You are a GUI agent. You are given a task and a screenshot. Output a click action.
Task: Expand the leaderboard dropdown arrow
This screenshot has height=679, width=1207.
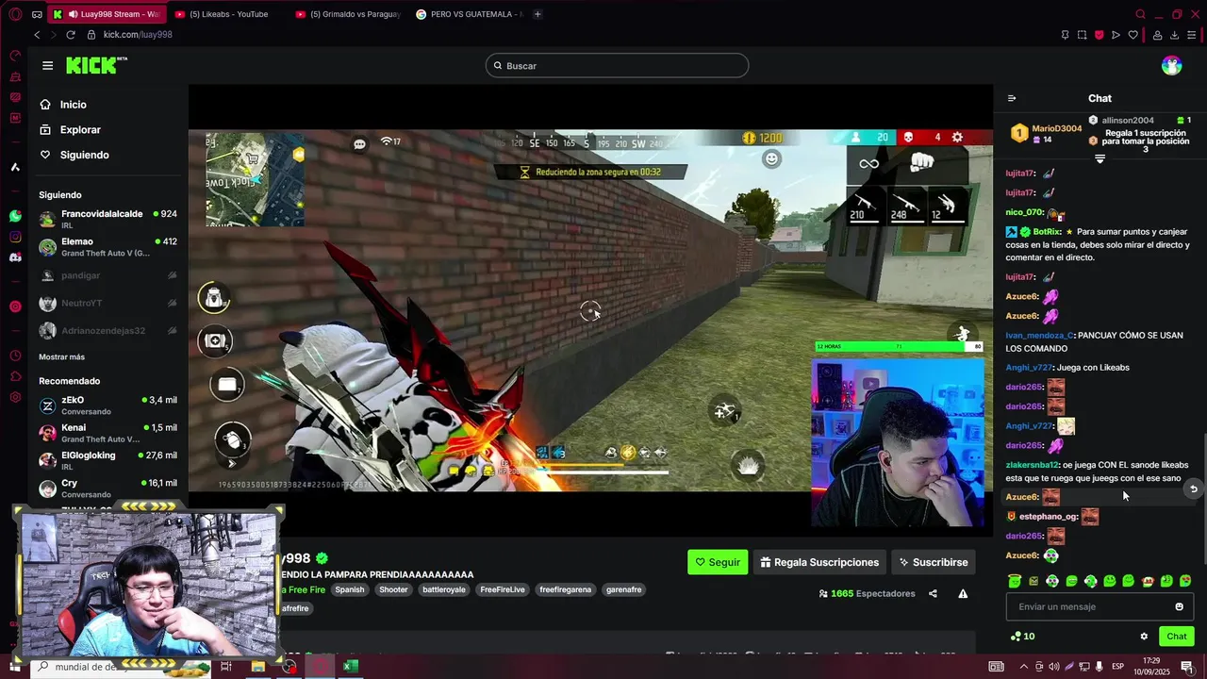1100,159
